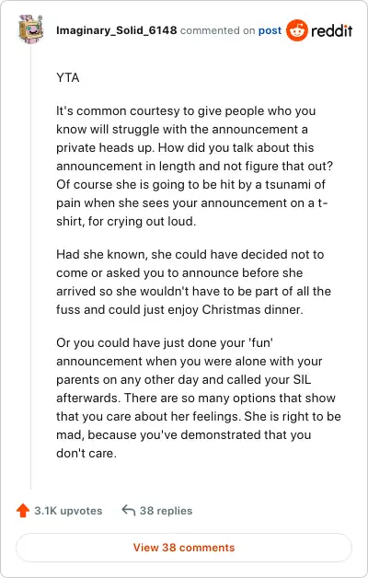The width and height of the screenshot is (368, 578).
Task: Click the gray "commented on" text
Action: (x=217, y=30)
